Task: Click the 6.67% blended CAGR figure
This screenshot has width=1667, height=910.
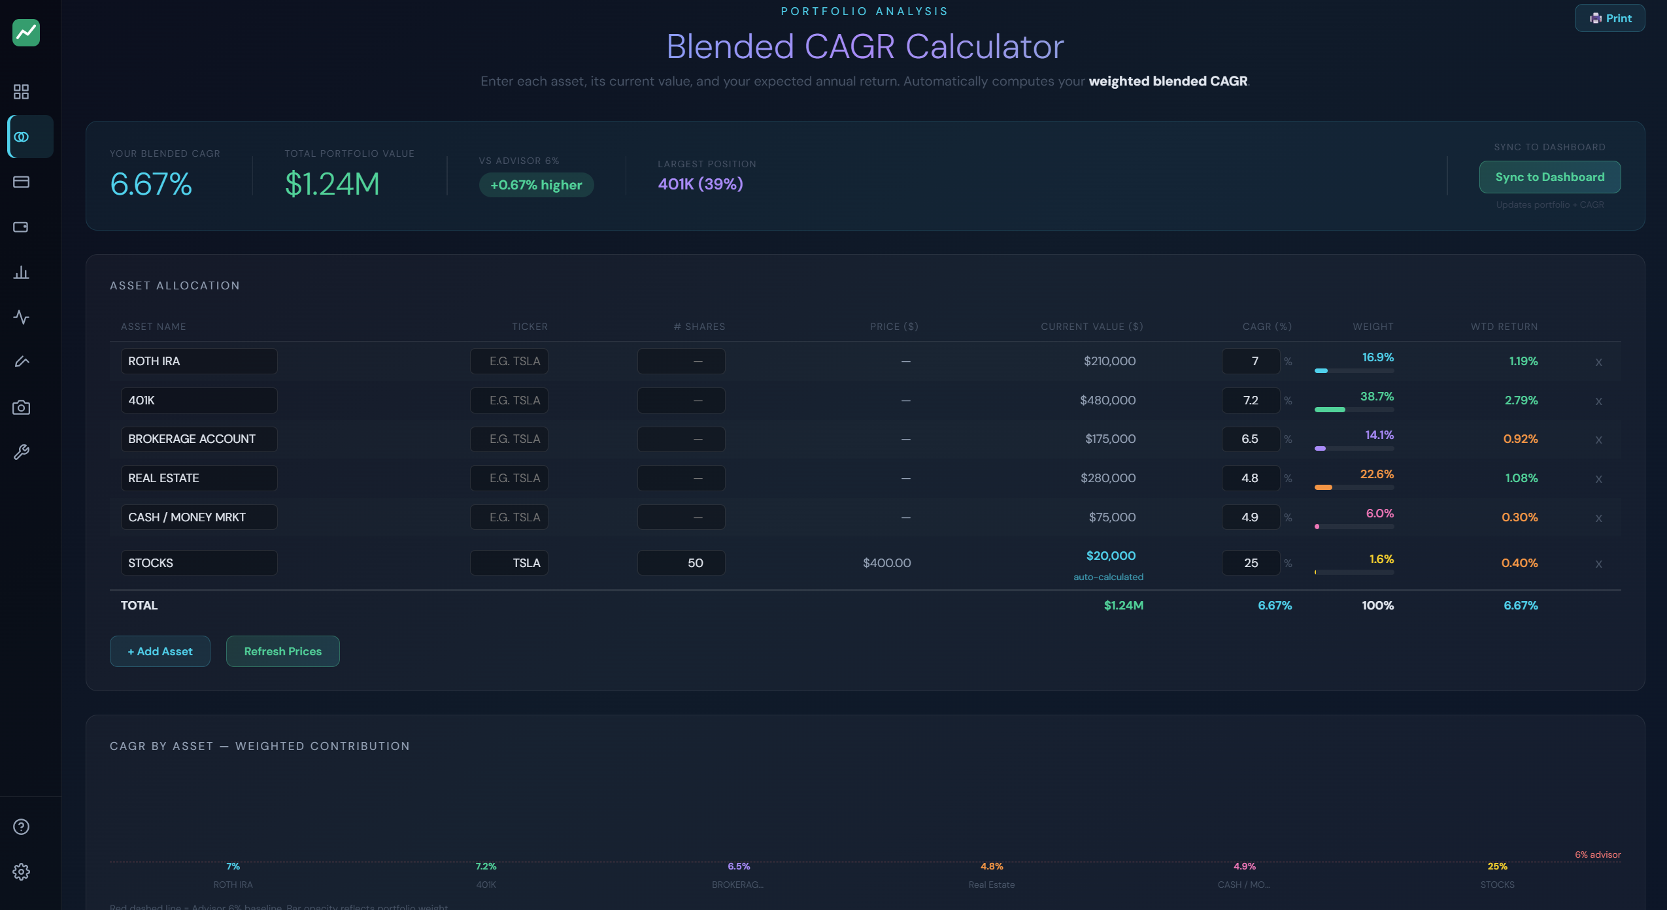Action: 151,184
